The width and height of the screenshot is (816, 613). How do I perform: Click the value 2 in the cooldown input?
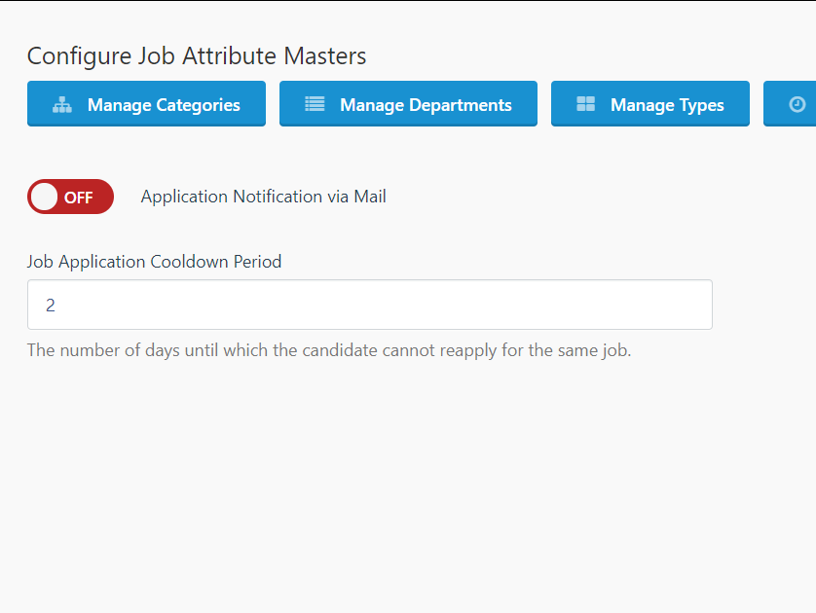click(50, 306)
